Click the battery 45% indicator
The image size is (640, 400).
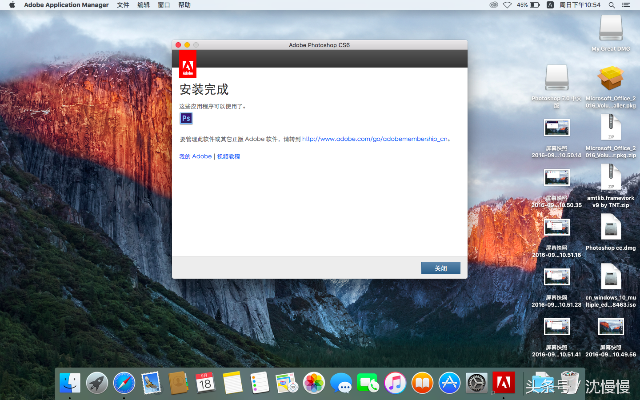click(x=528, y=5)
